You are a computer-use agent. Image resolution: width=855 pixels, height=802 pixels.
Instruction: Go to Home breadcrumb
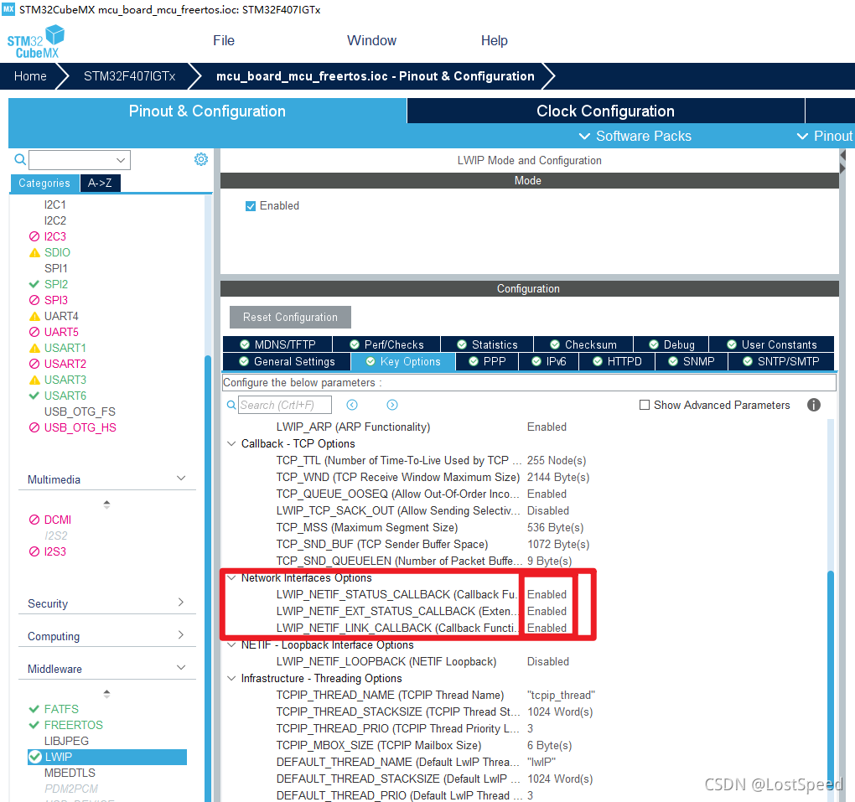(x=30, y=76)
